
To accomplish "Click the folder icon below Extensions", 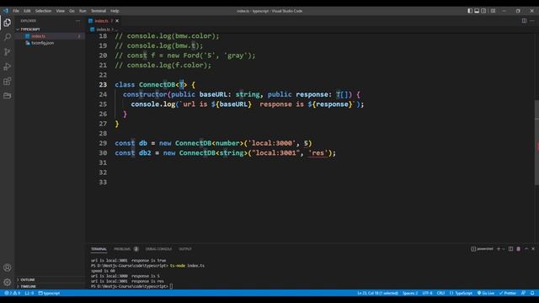I will coord(8,95).
